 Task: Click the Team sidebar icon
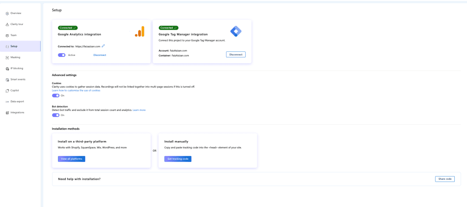click(x=7, y=35)
